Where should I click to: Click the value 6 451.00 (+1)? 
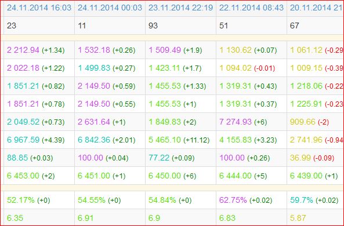coord(102,176)
